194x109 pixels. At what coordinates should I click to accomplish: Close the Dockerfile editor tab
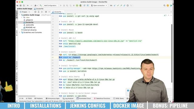(x=63, y=12)
